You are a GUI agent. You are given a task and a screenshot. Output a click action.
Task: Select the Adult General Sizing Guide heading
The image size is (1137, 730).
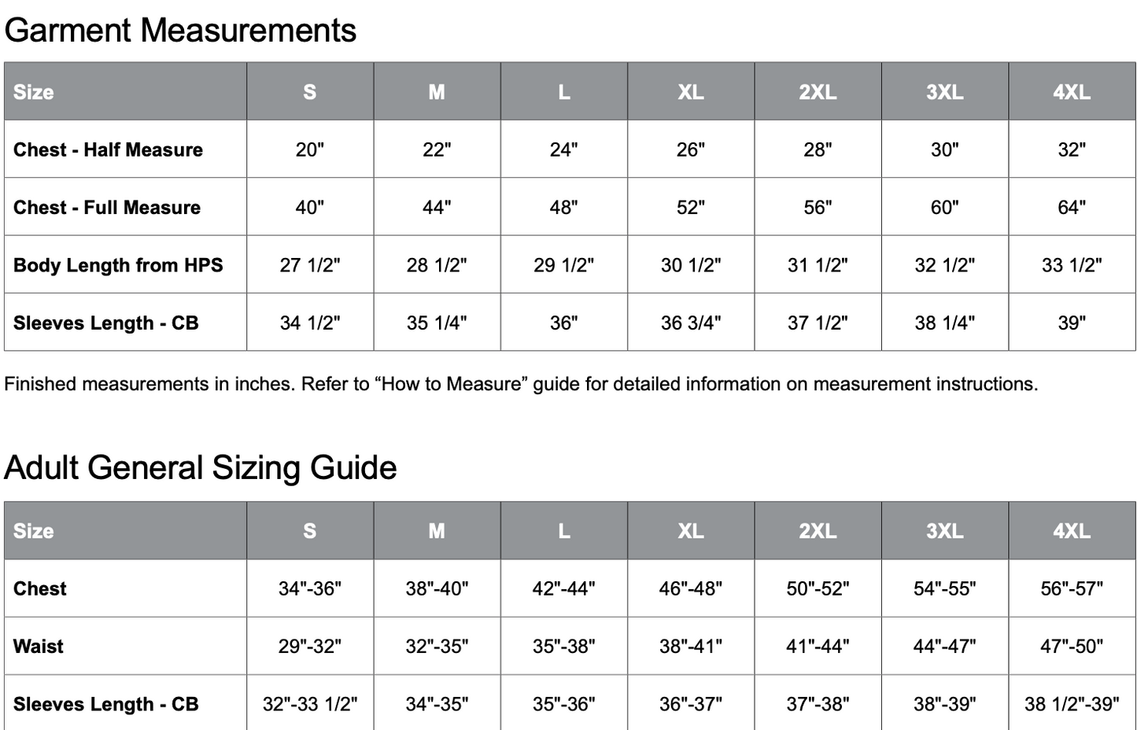point(200,468)
